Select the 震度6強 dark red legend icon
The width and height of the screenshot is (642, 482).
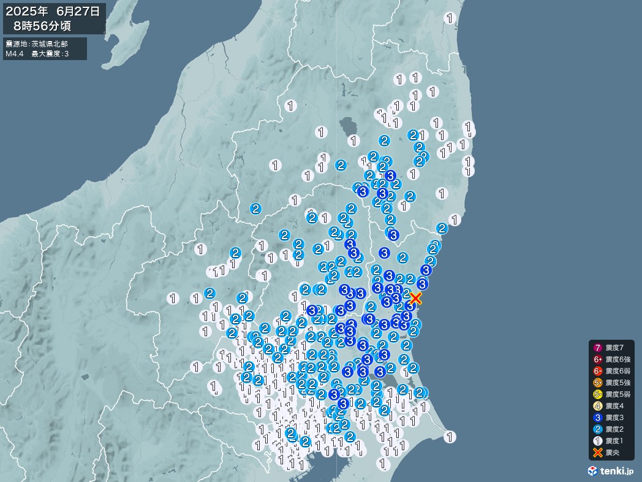(x=597, y=360)
